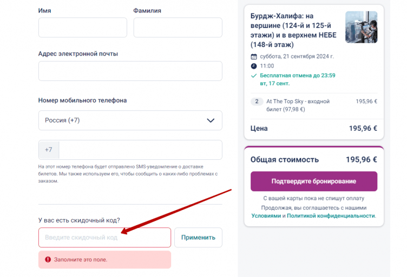Screen dimensions: 407x277
Task: Expand the country code chevron arrow
Action: [x=211, y=120]
